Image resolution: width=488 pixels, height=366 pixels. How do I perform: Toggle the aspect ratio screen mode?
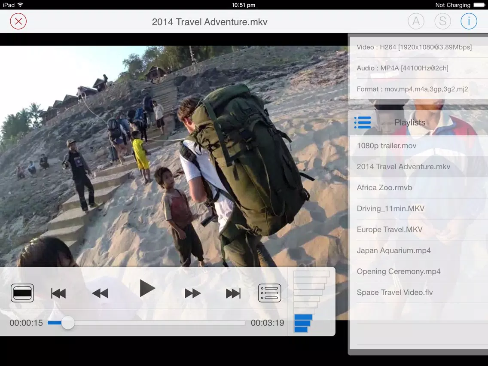22,293
